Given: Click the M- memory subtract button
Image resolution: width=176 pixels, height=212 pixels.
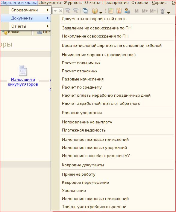Looking at the screenshot, I should [x=153, y=11].
